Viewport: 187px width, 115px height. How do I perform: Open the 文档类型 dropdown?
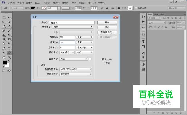(x=72, y=27)
